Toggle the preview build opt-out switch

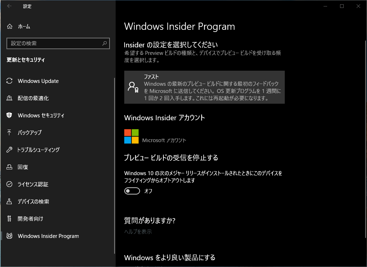pos(132,191)
